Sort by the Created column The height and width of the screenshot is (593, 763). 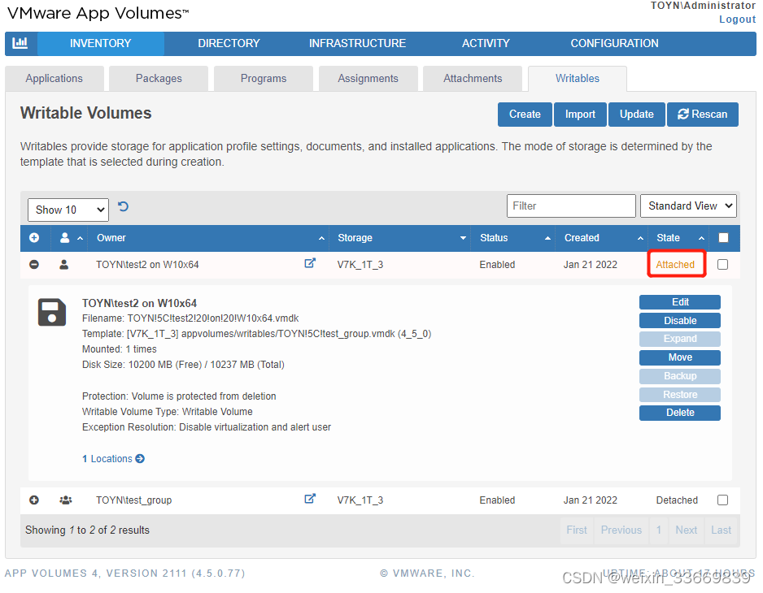tap(602, 238)
